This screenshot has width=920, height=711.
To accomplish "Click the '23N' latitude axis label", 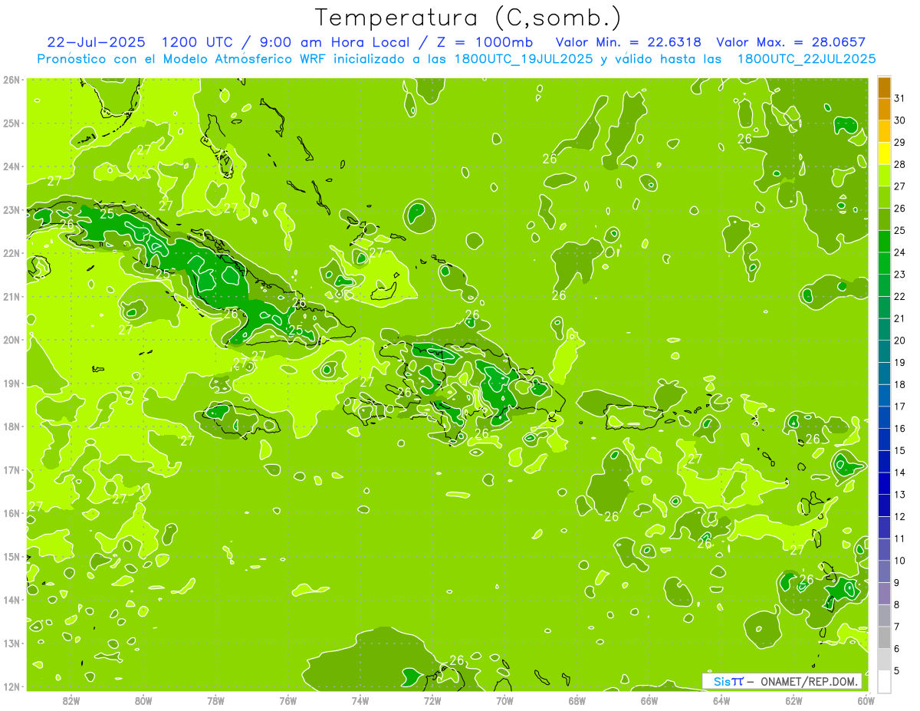I will point(11,209).
